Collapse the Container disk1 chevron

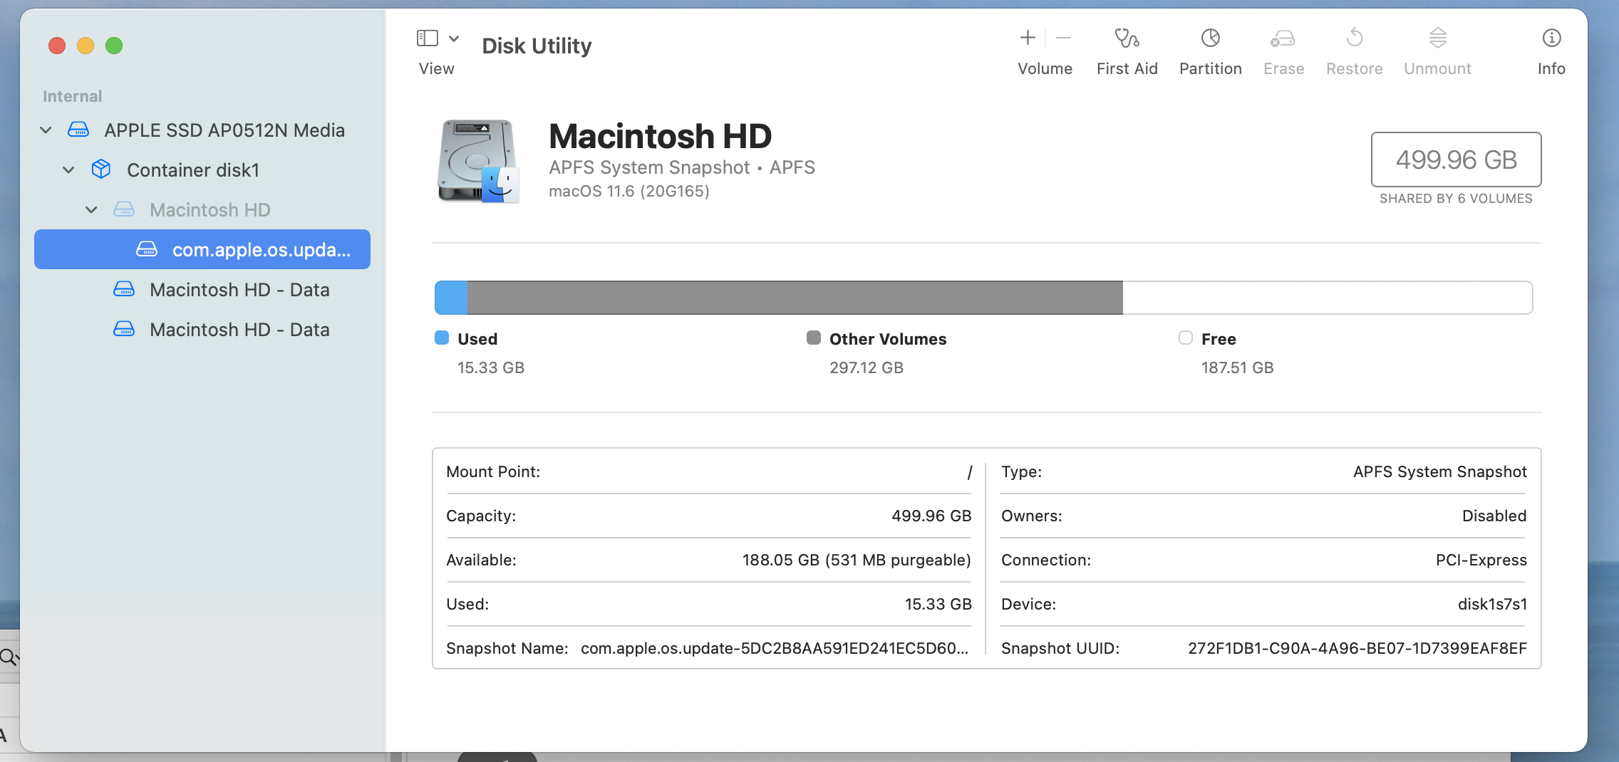point(68,170)
